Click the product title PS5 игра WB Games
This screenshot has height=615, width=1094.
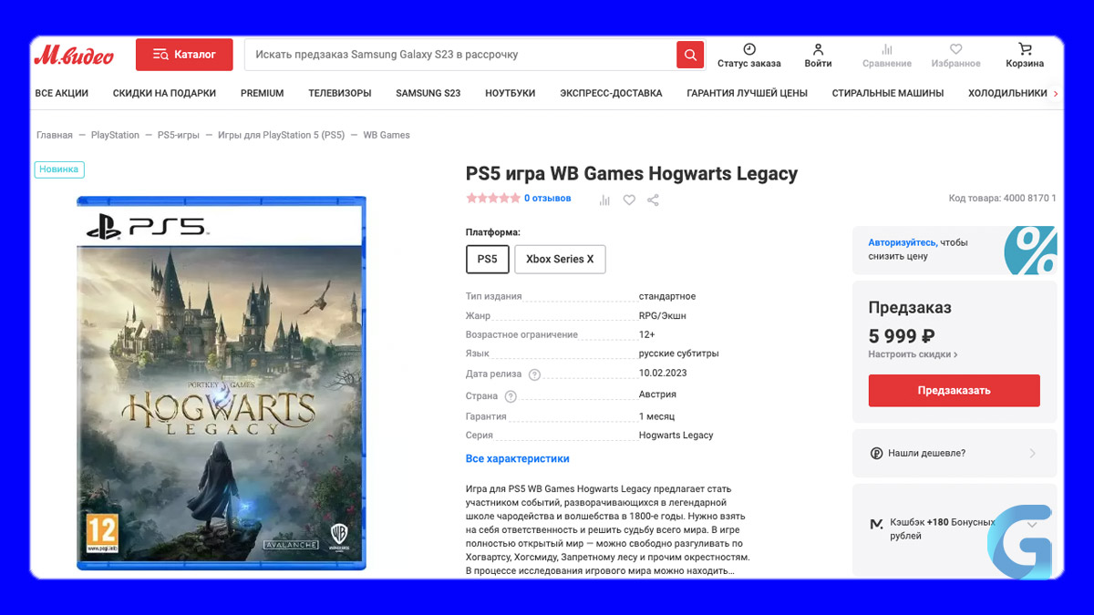click(x=632, y=173)
